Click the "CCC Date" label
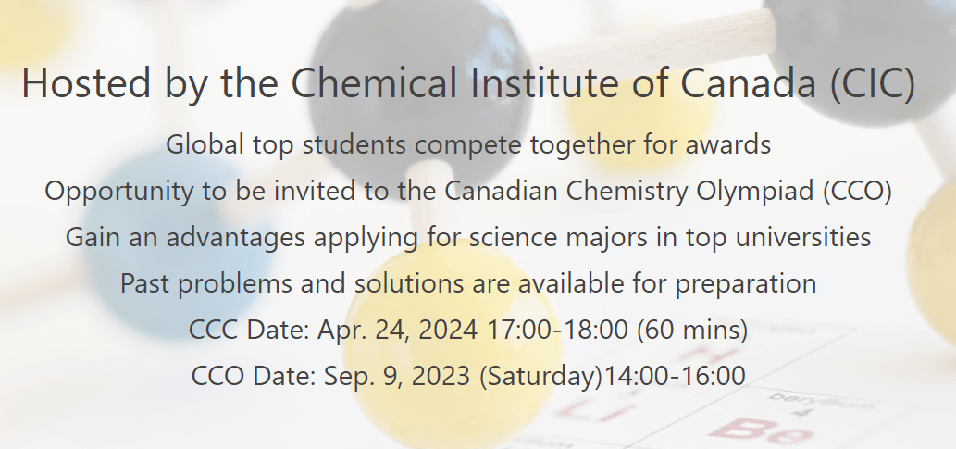Screen dimensions: 956x449 [x=248, y=330]
